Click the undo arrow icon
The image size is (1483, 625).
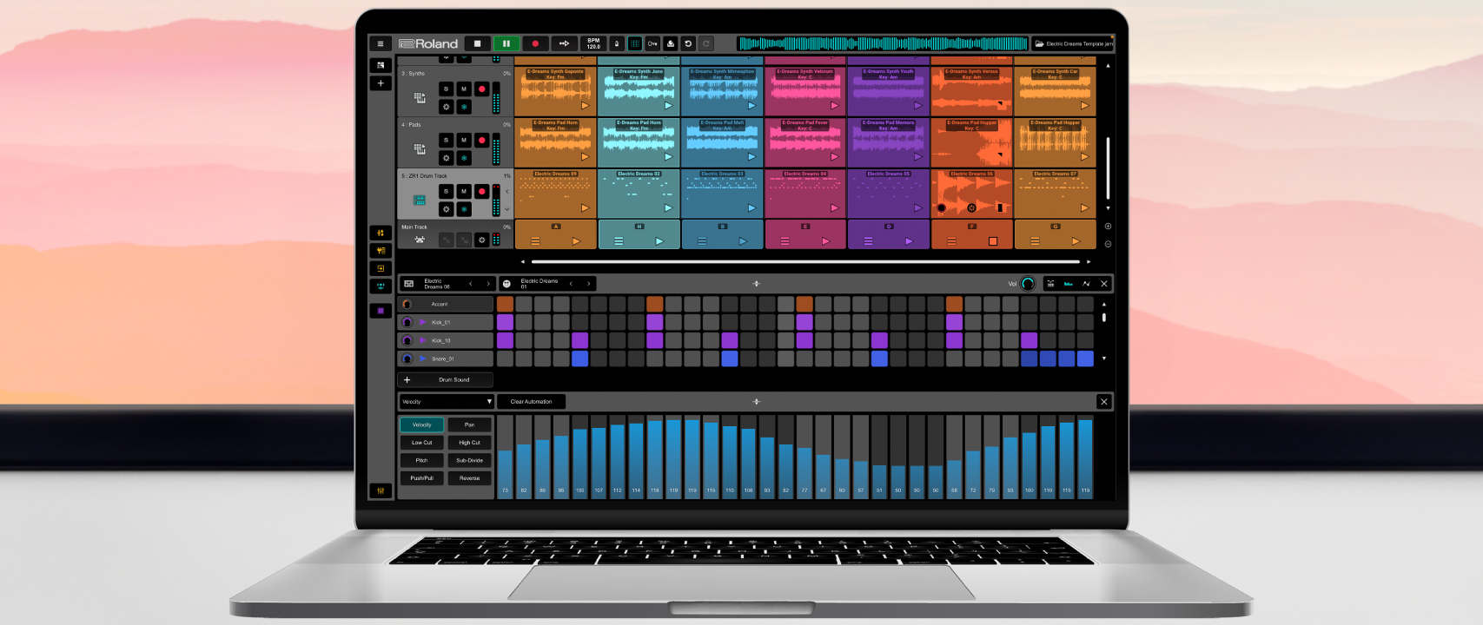coord(688,43)
